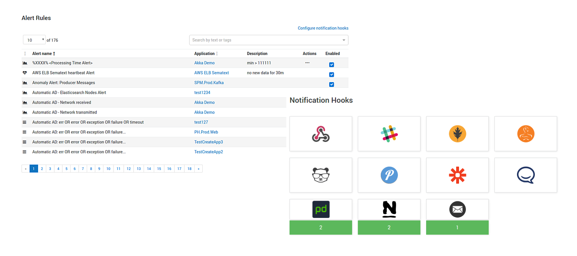Click the column options dots icon in header

pyautogui.click(x=25, y=54)
